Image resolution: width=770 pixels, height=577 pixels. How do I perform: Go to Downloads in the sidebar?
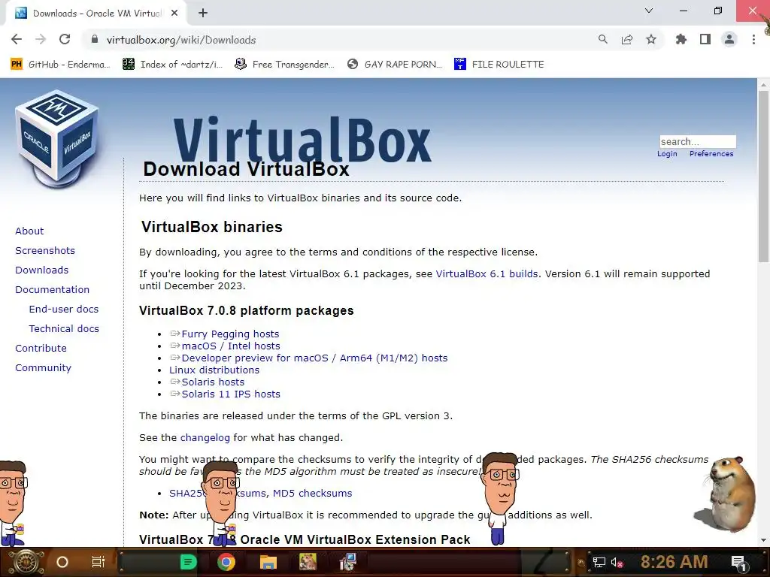(x=42, y=270)
